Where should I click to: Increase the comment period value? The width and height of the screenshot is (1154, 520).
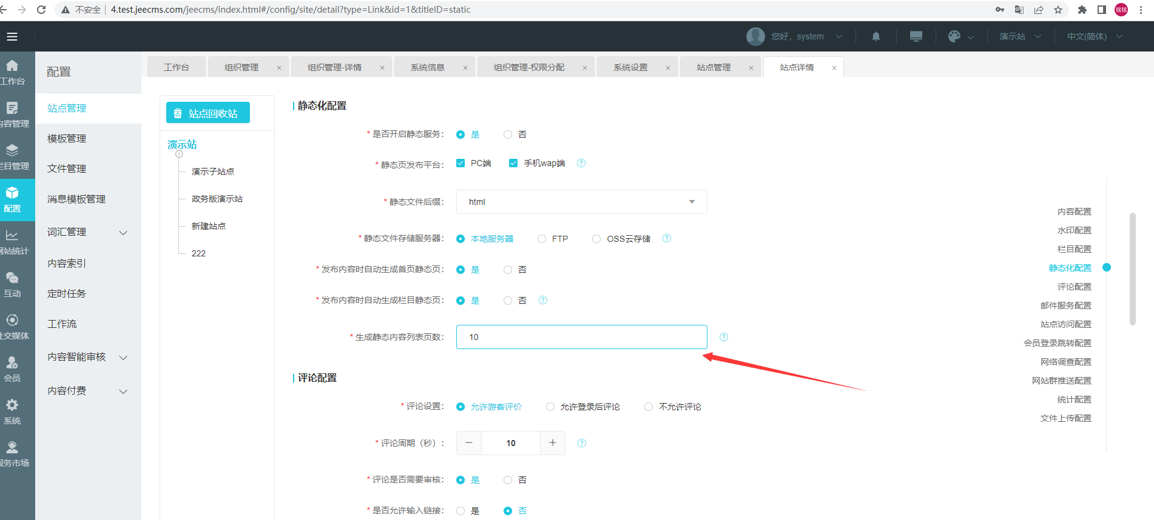[553, 443]
